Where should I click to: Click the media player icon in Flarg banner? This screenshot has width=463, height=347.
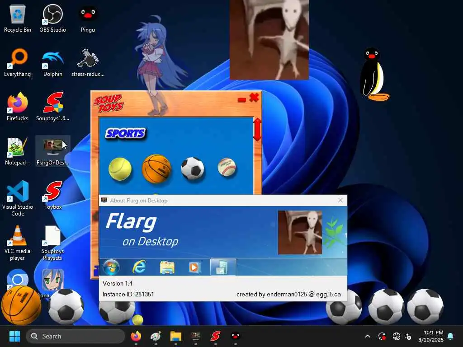tap(194, 267)
